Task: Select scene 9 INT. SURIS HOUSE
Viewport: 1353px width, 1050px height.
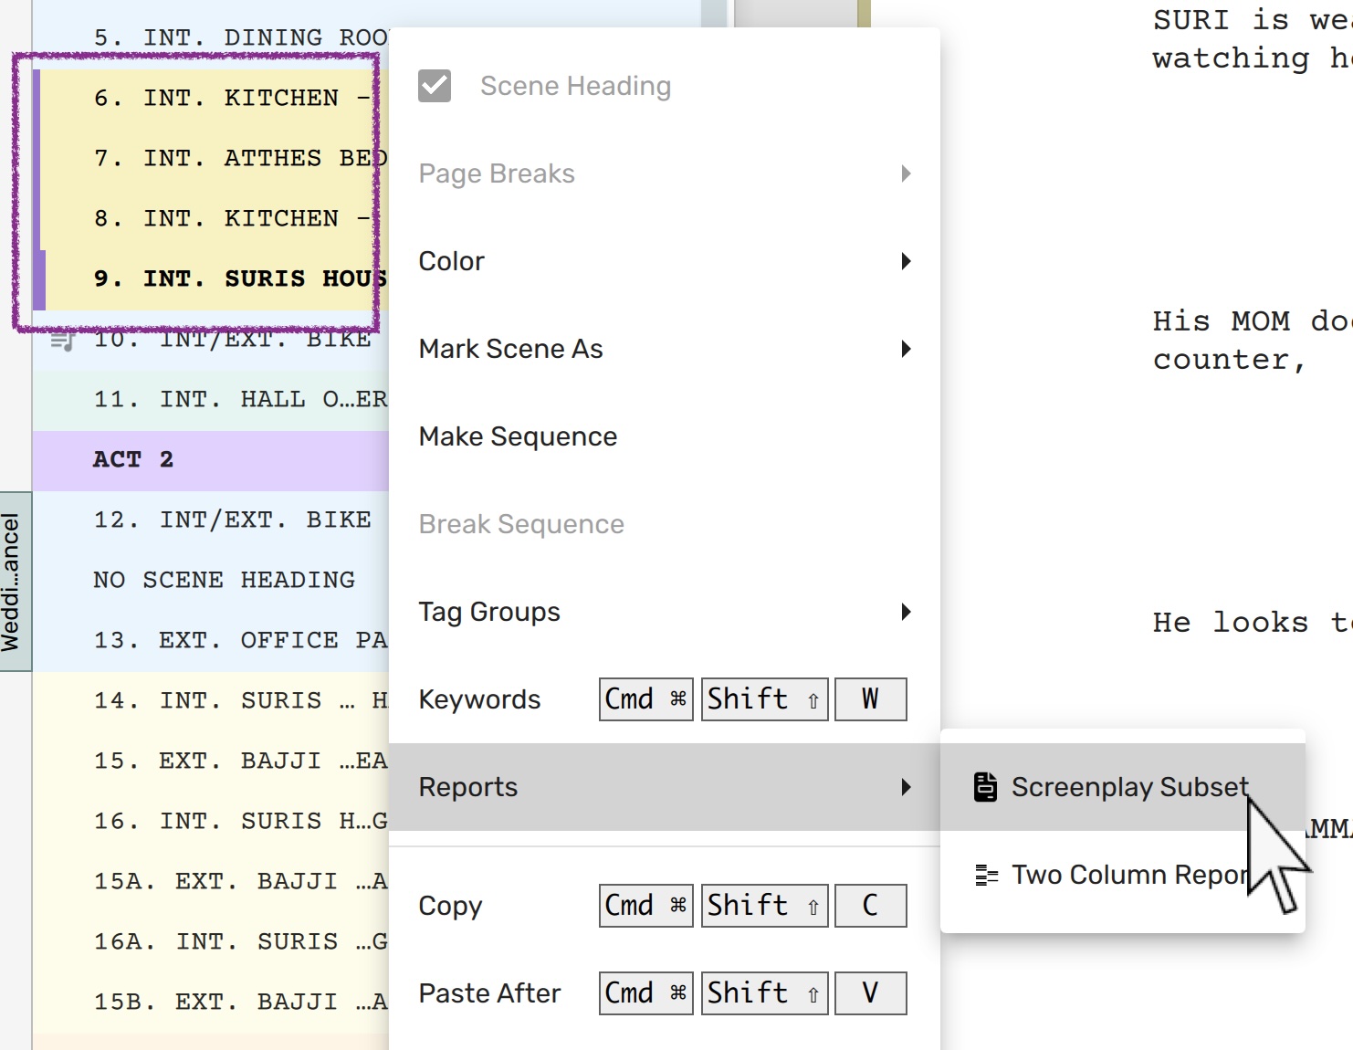Action: point(239,278)
